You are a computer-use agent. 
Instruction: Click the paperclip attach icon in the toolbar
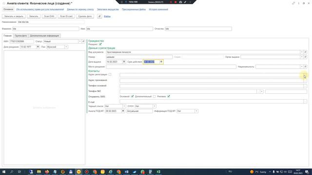(99, 16)
